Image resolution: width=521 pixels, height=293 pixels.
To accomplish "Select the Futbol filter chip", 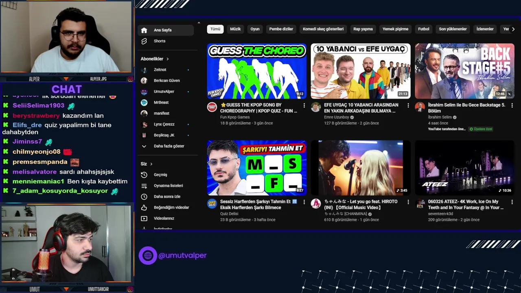I will 424,29.
